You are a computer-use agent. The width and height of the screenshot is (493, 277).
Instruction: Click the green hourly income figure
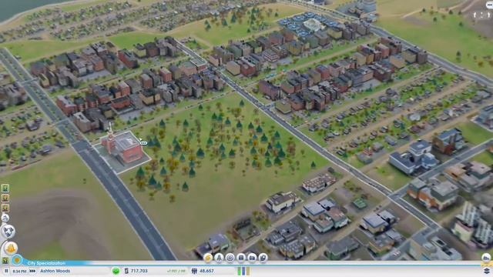[x=176, y=271]
